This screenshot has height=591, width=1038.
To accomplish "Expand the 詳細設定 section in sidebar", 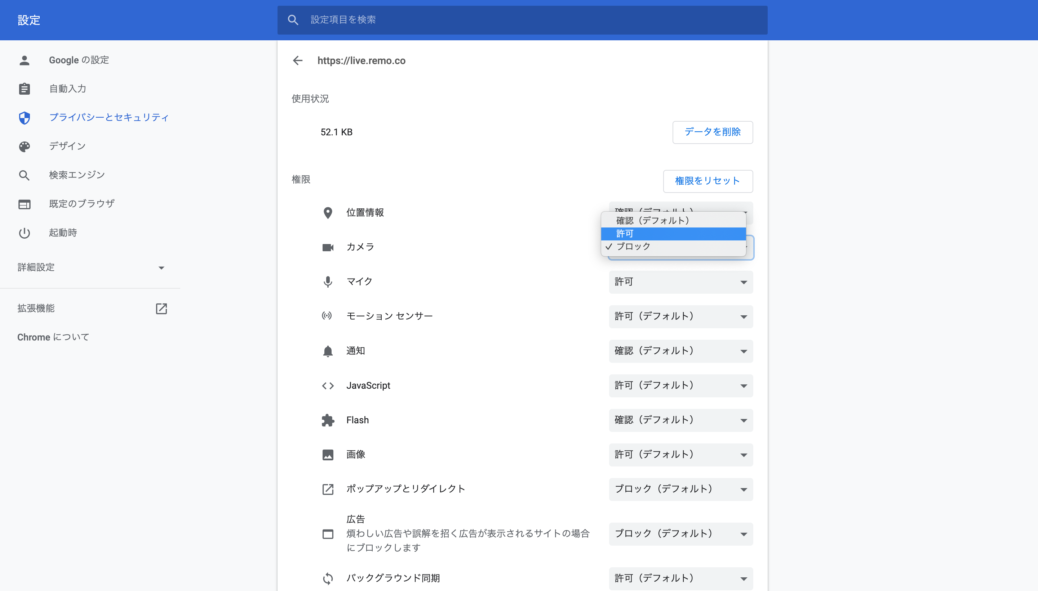I will click(x=90, y=267).
